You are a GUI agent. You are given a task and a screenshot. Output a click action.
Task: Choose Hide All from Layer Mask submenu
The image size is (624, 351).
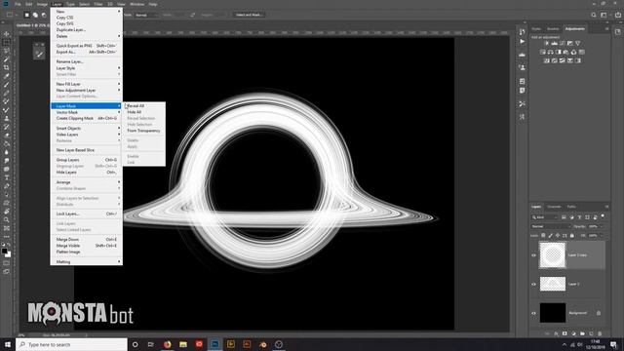click(x=144, y=112)
